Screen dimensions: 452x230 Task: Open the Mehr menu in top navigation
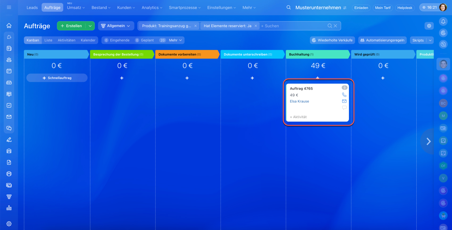click(x=249, y=7)
